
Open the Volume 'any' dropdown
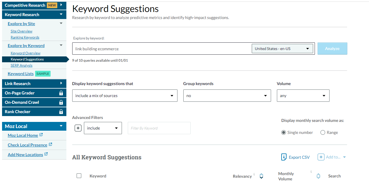point(303,96)
